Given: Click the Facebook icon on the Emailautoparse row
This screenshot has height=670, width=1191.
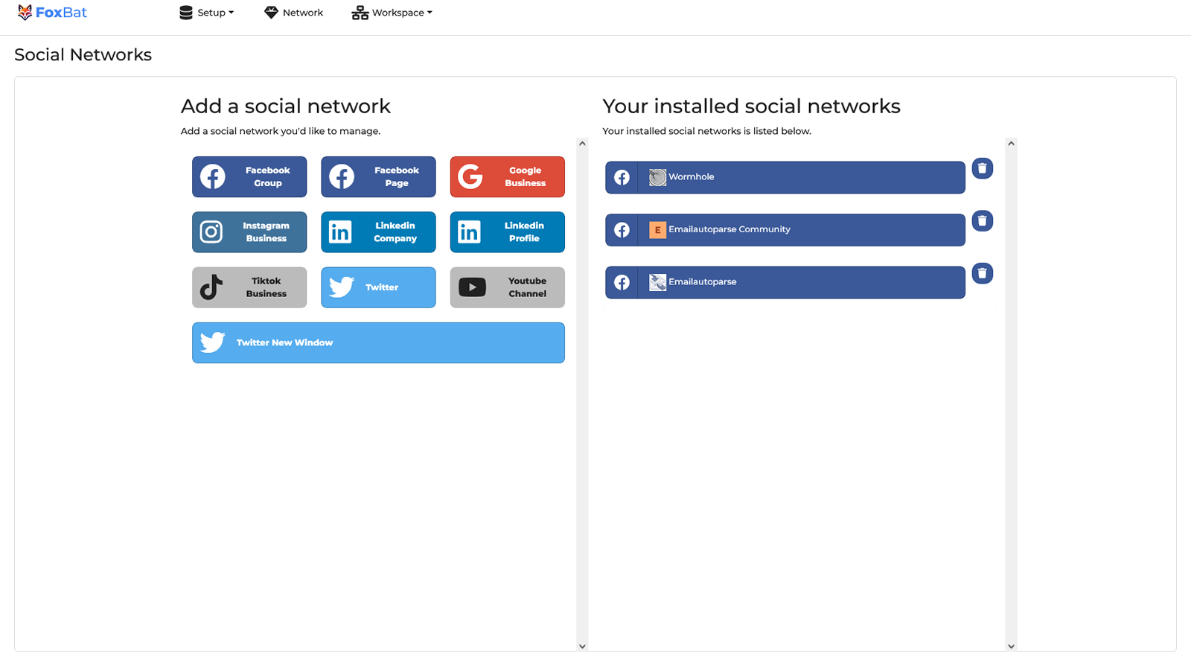Looking at the screenshot, I should 622,282.
